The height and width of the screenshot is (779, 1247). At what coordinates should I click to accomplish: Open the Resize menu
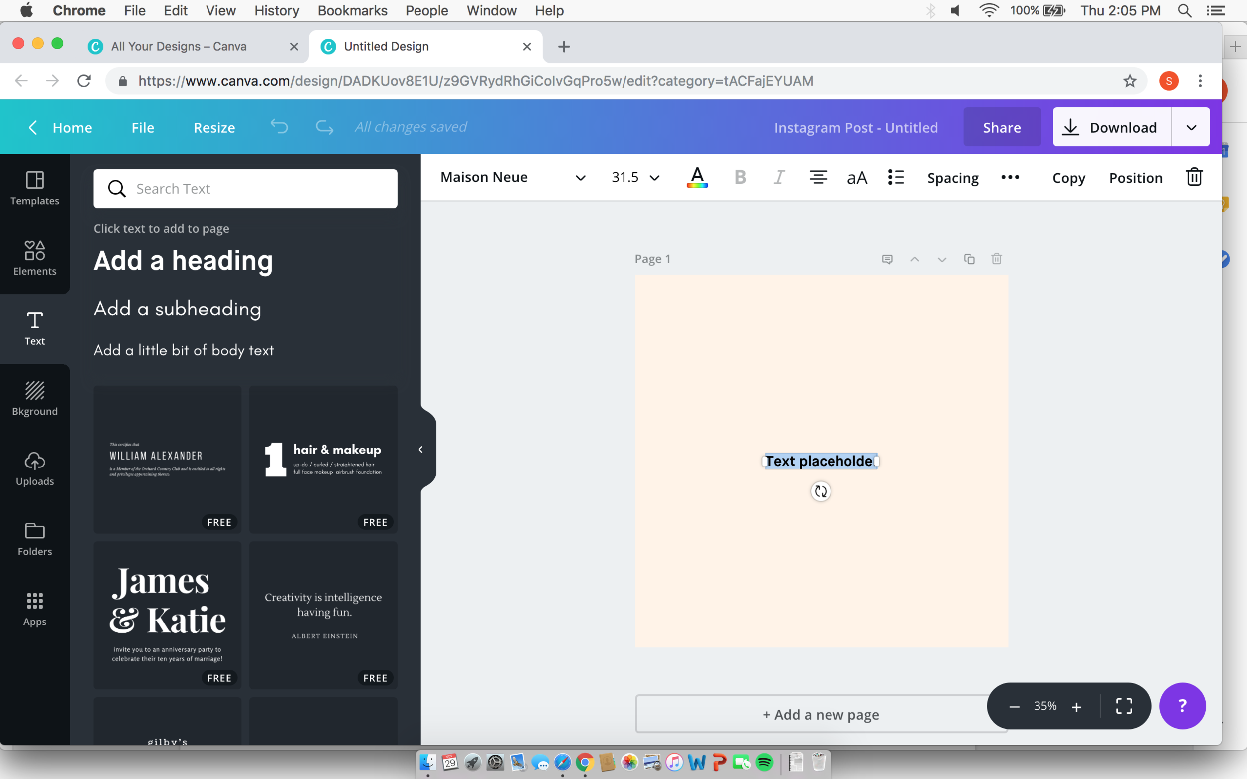(x=214, y=127)
